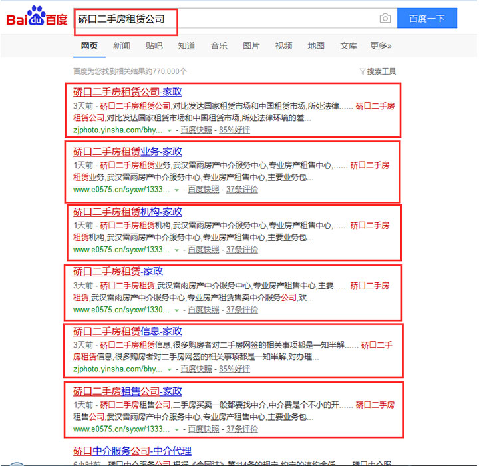Viewport: 479px width, 466px height.
Task: Click 85%好评 under 租赁公司-家政 result
Action: (235, 130)
